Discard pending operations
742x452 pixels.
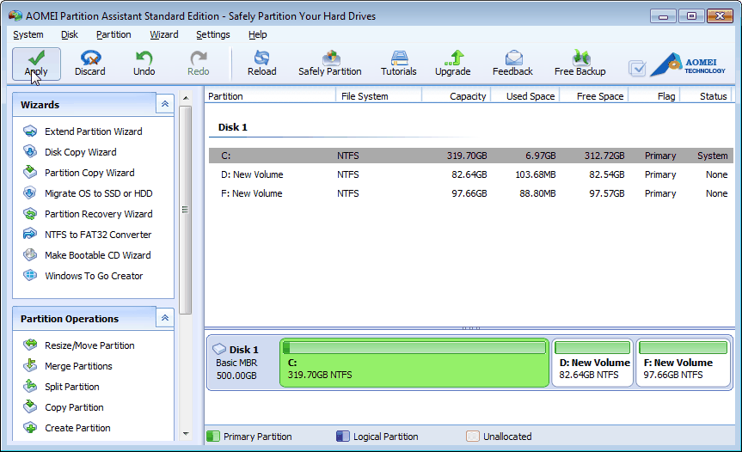click(x=90, y=64)
